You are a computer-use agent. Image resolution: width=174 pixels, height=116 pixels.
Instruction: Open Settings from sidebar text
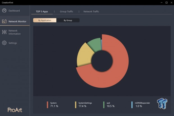tap(13, 43)
